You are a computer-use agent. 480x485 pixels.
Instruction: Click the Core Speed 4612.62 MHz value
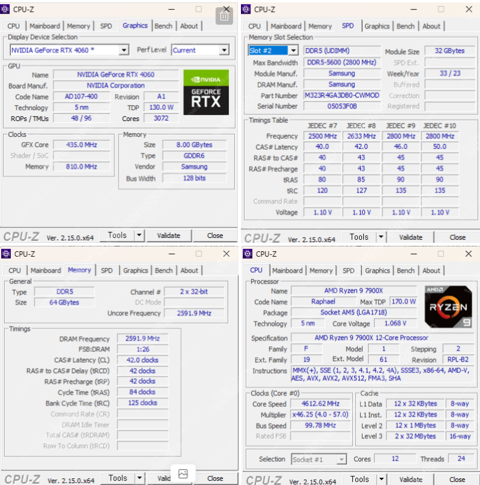pos(320,404)
